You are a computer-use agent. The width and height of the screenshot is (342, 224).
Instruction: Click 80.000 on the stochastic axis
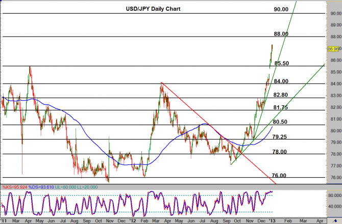(x=335, y=195)
